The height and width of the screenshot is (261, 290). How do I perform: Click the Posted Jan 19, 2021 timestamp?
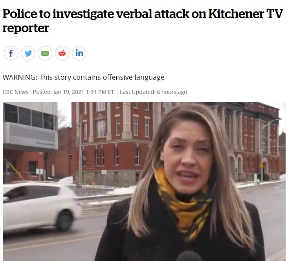73,92
